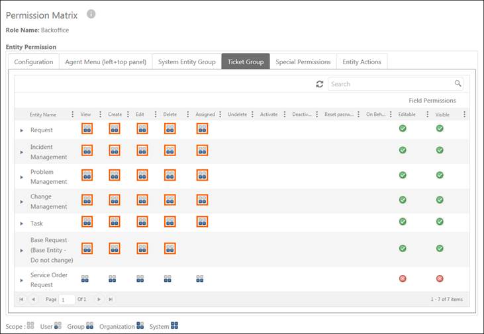Screen dimensions: 484x334
Task: Click the magnifier icon in search box
Action: coord(458,84)
